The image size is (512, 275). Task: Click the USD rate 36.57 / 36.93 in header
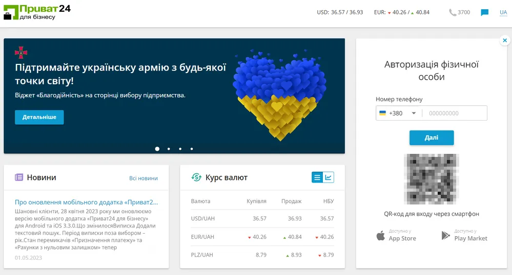point(340,12)
